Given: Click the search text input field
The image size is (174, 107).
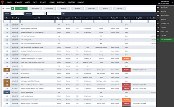Looking at the screenshot, I should tap(54, 14).
